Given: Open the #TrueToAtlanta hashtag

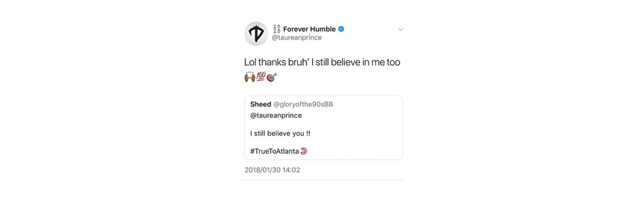Looking at the screenshot, I should point(275,151).
